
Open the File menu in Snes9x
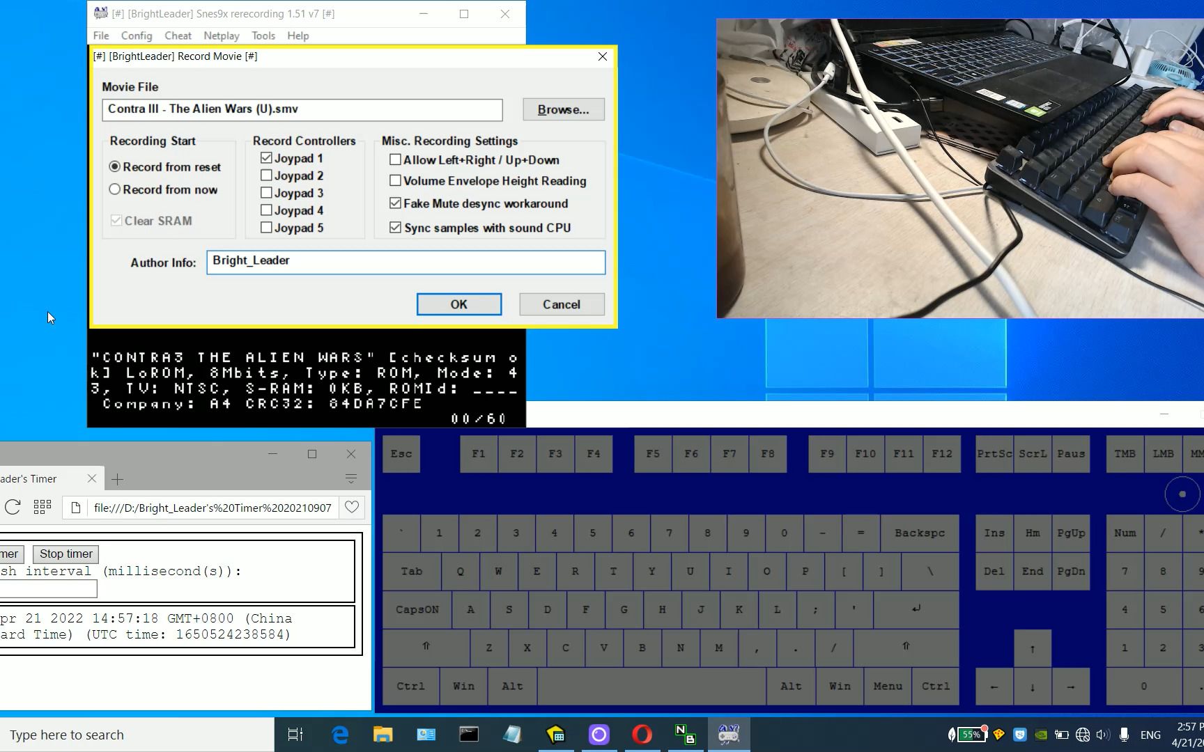(101, 36)
